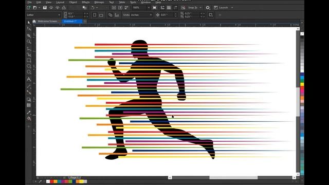Choose the Freehand drawing tool

[x=29, y=49]
